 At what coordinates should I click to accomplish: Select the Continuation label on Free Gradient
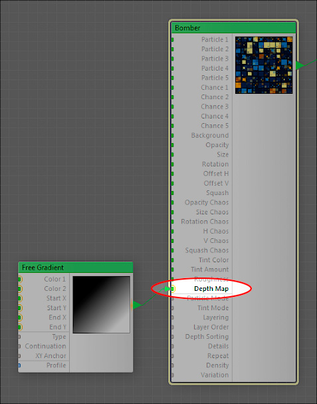[45, 346]
